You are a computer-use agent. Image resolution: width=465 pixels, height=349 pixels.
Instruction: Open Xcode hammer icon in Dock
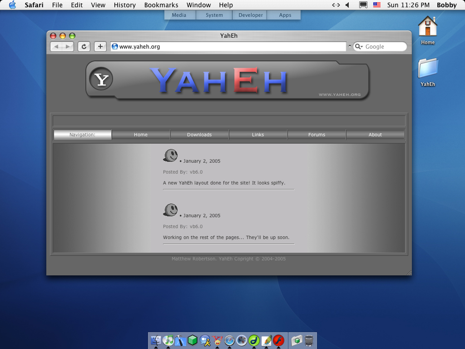(180, 340)
